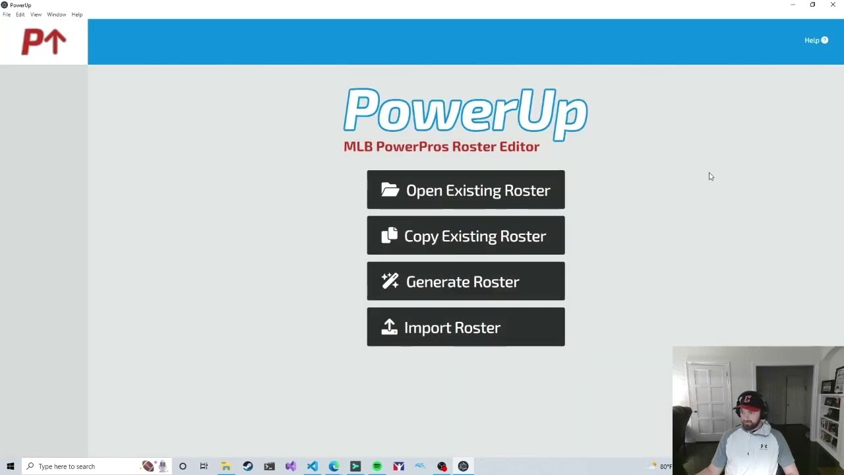844x475 pixels.
Task: Click the red P-arrow PowerUp logo
Action: [x=44, y=42]
